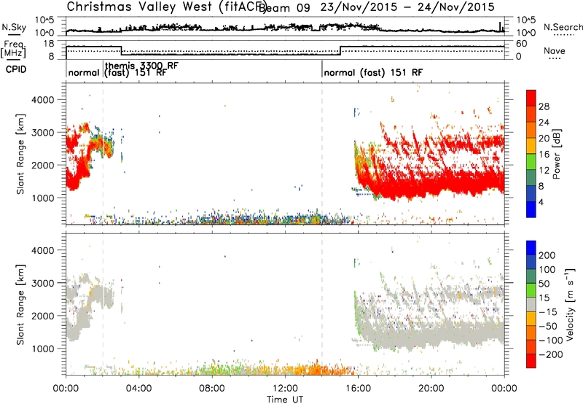Viewport: 583px width, 404px height.
Task: Select the '-50' Velocity colorbar label
Action: 548,326
